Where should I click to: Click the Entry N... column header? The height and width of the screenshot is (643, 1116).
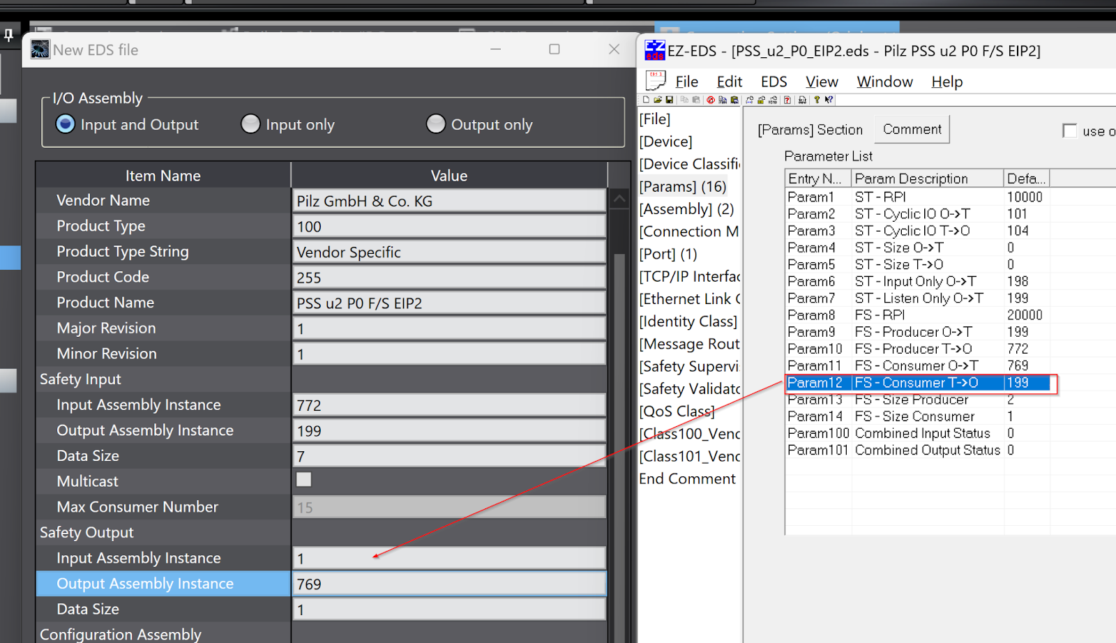(818, 179)
